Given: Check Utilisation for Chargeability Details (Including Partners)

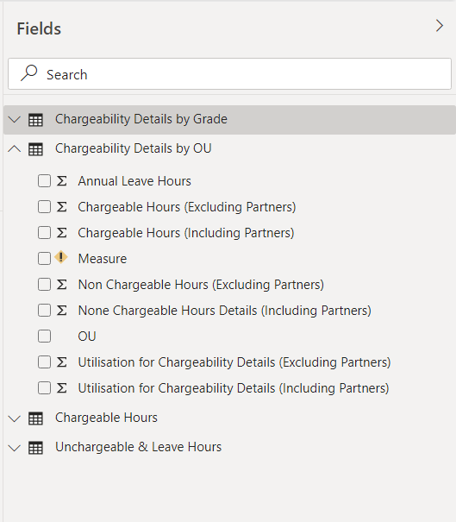Looking at the screenshot, I should [x=44, y=388].
